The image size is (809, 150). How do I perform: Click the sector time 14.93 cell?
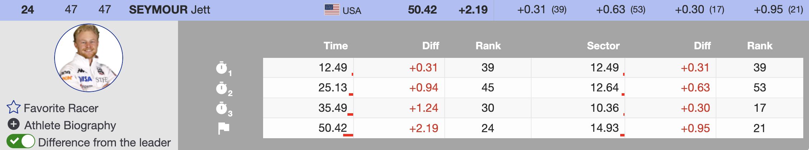604,128
